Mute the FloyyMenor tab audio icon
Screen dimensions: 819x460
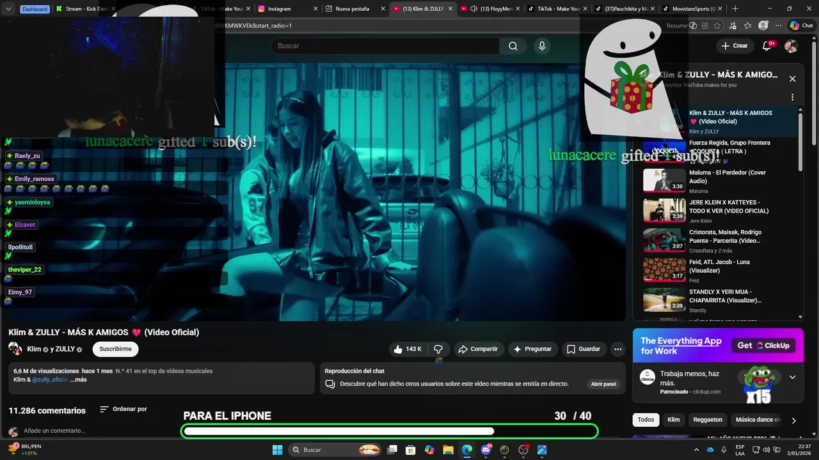tap(473, 9)
